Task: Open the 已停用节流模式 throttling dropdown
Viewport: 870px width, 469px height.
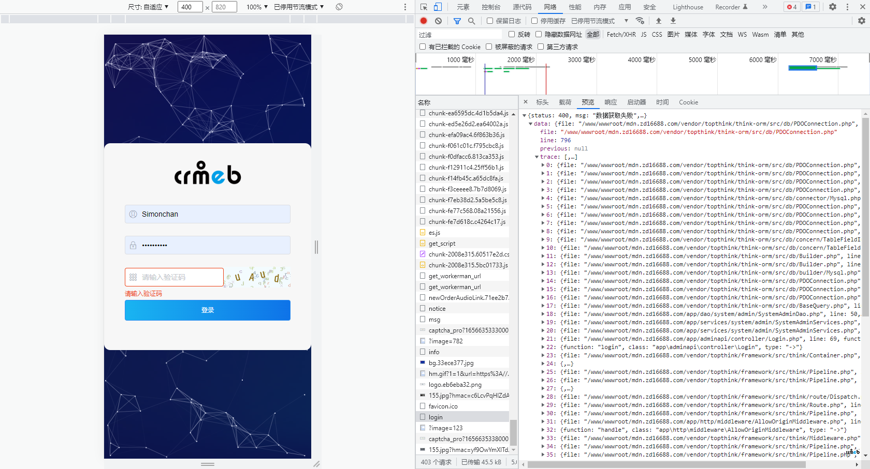Action: tap(600, 21)
